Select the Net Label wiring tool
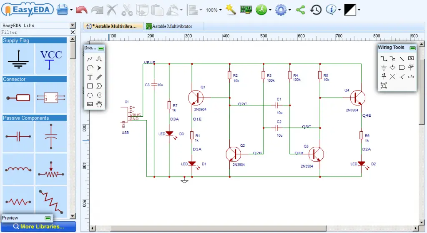Image resolution: width=427 pixels, height=233 pixels. (x=411, y=58)
